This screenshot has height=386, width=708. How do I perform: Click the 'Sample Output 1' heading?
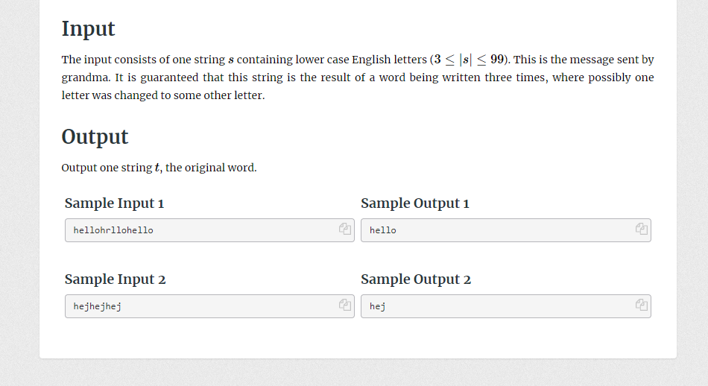pyautogui.click(x=415, y=203)
